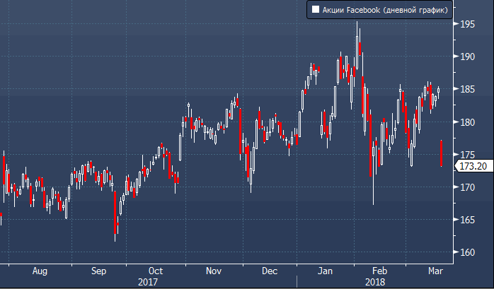The image size is (494, 289).
Task: Select the Sep label on the time axis
Action: pos(99,271)
